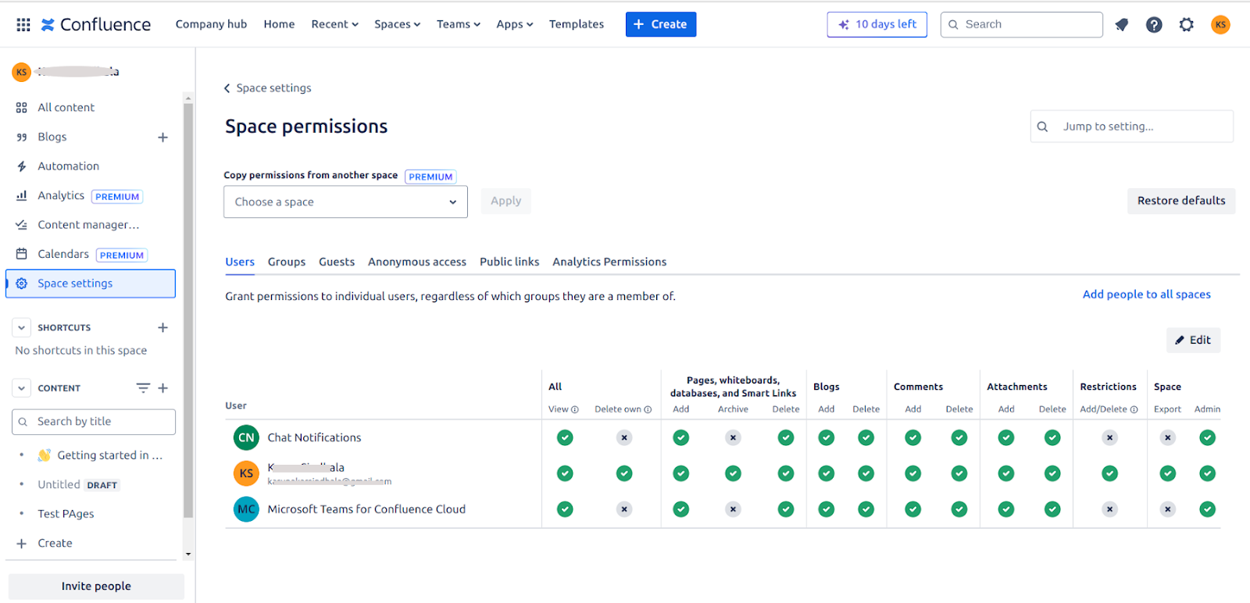Open the settings gear in header
Viewport: 1250px width, 603px height.
(1186, 25)
